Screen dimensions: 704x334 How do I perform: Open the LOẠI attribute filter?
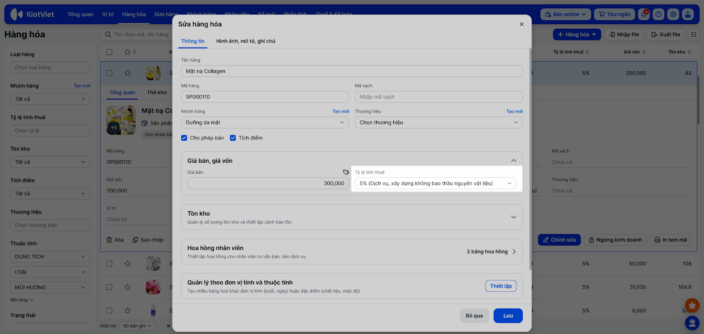pos(50,272)
